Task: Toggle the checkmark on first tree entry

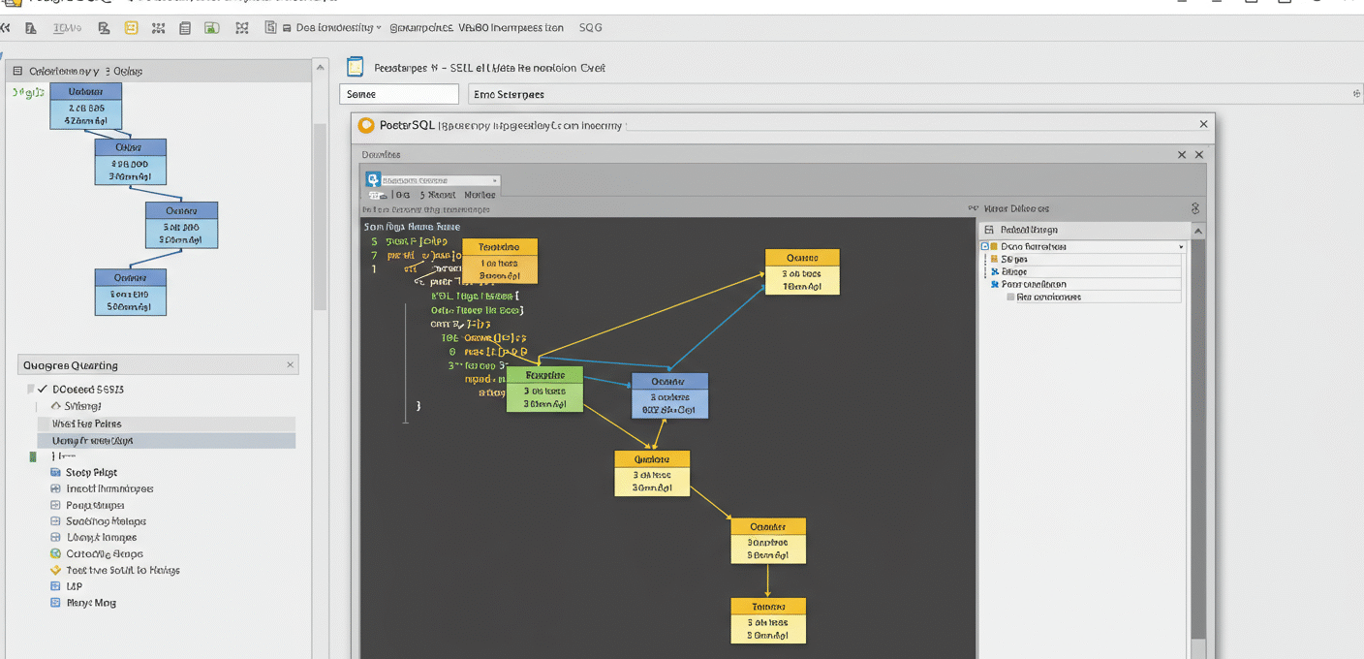Action: pyautogui.click(x=43, y=389)
